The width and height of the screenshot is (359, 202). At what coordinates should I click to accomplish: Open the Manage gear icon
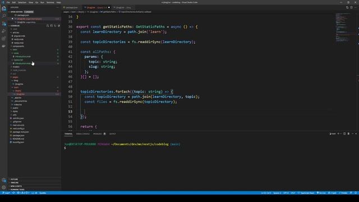[4, 187]
